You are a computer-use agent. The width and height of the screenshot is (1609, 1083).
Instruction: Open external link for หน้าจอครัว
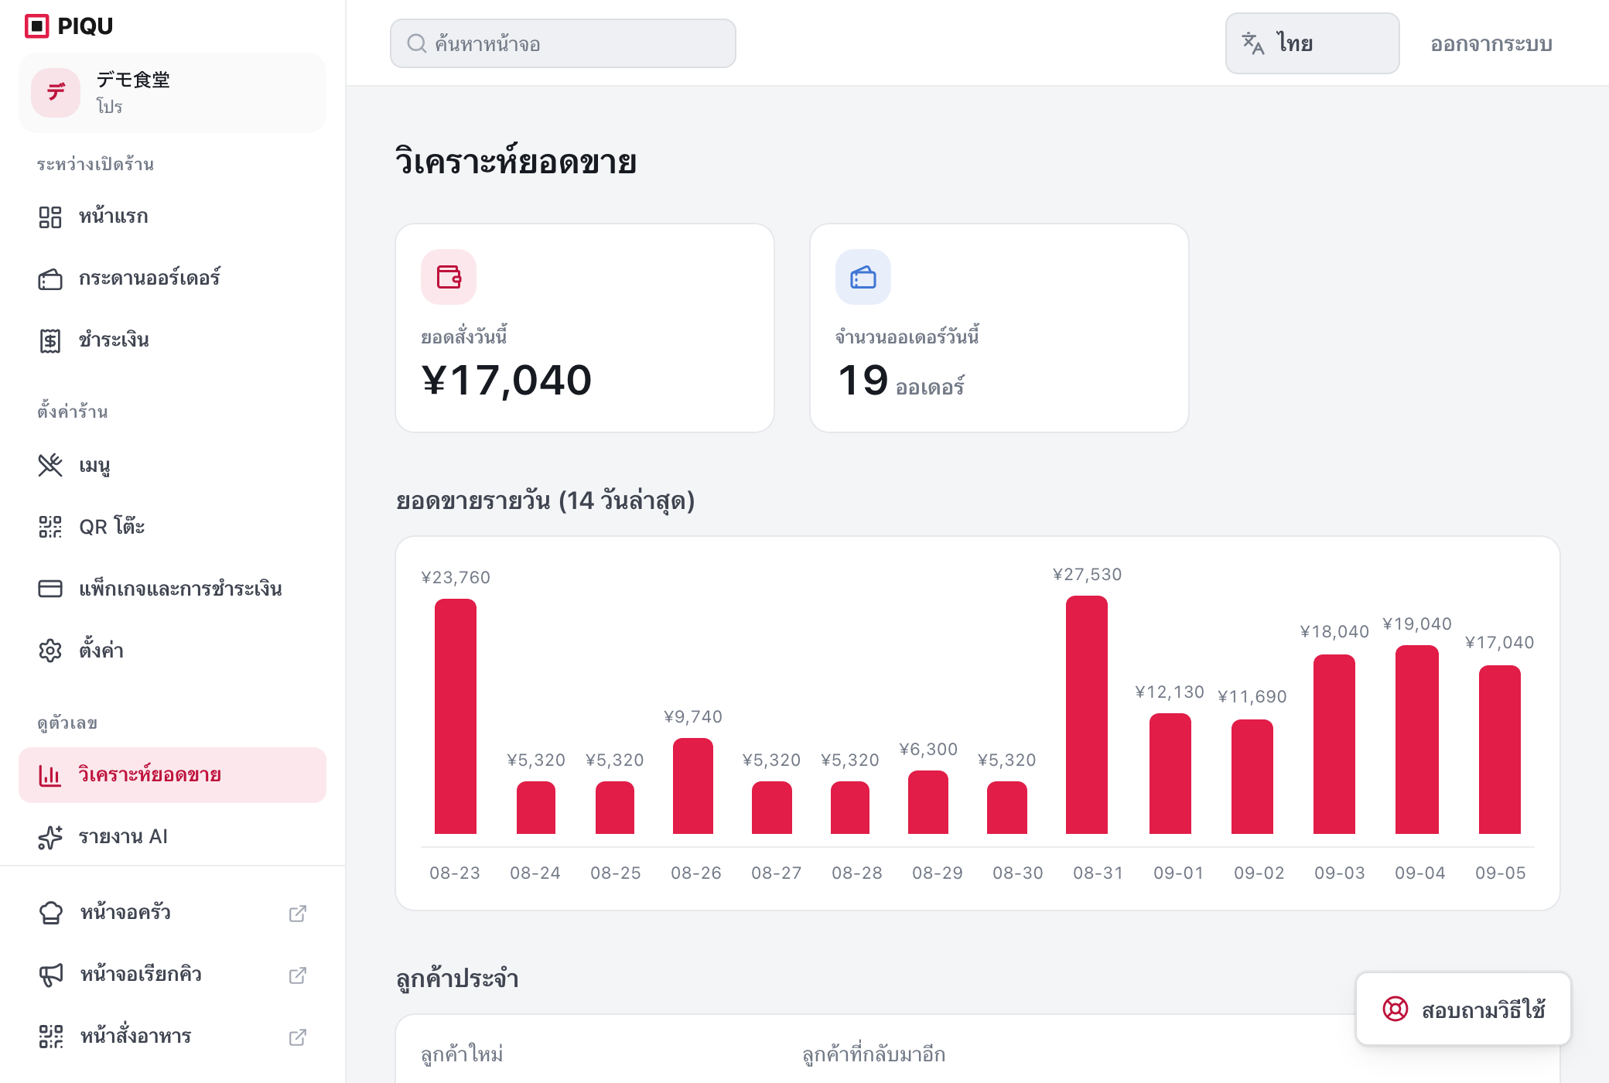298,914
